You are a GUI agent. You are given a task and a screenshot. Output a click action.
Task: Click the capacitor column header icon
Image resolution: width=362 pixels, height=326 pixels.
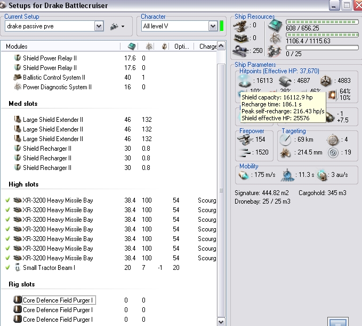[164, 46]
